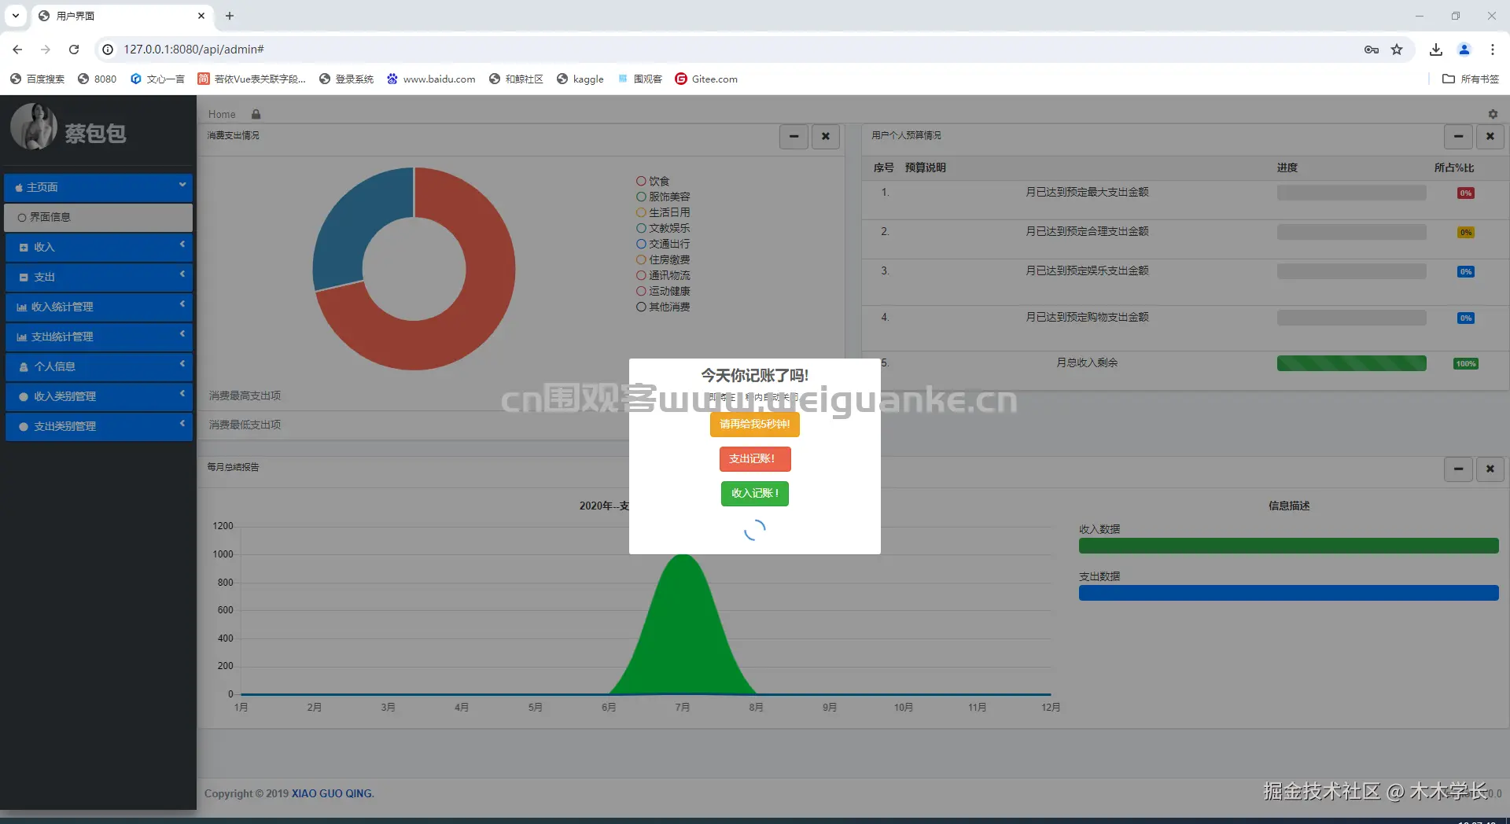Open the saved passwords key icon
1510x824 pixels.
(x=1372, y=50)
